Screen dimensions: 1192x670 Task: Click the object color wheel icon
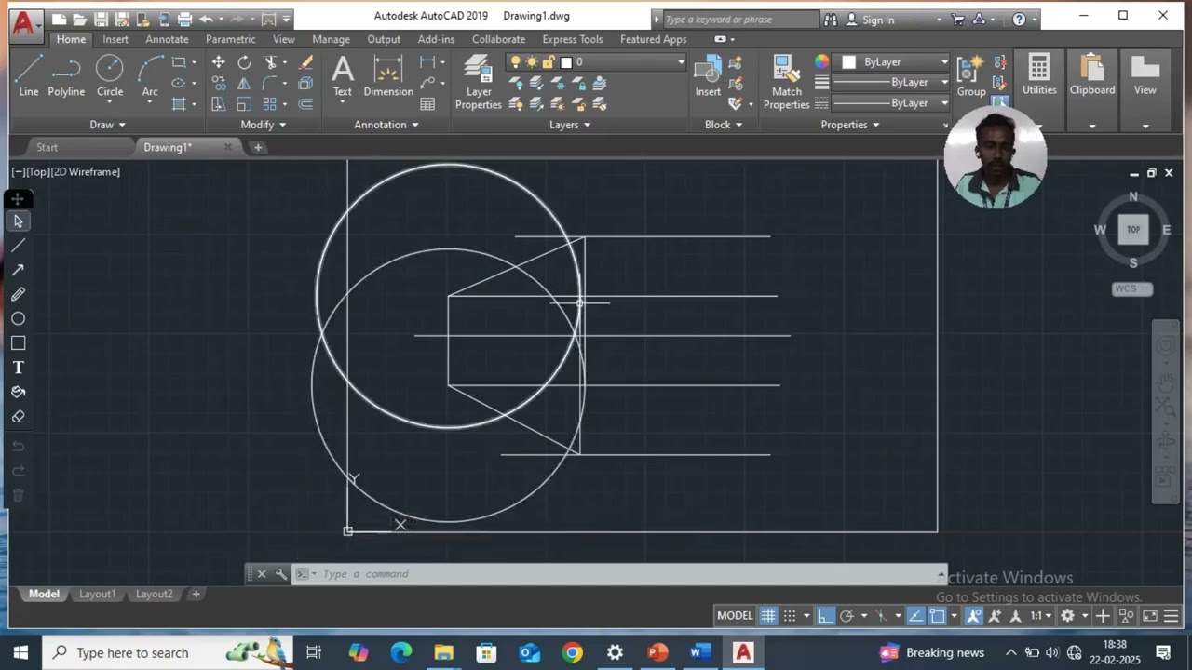[821, 62]
